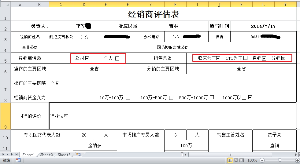The image size is (300, 164).
Task: Toggle the 临床为主 checkbox
Action: (x=218, y=58)
